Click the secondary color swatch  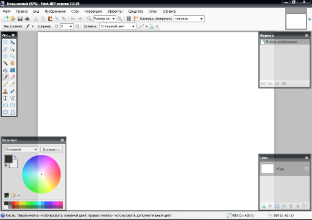[x=15, y=165]
